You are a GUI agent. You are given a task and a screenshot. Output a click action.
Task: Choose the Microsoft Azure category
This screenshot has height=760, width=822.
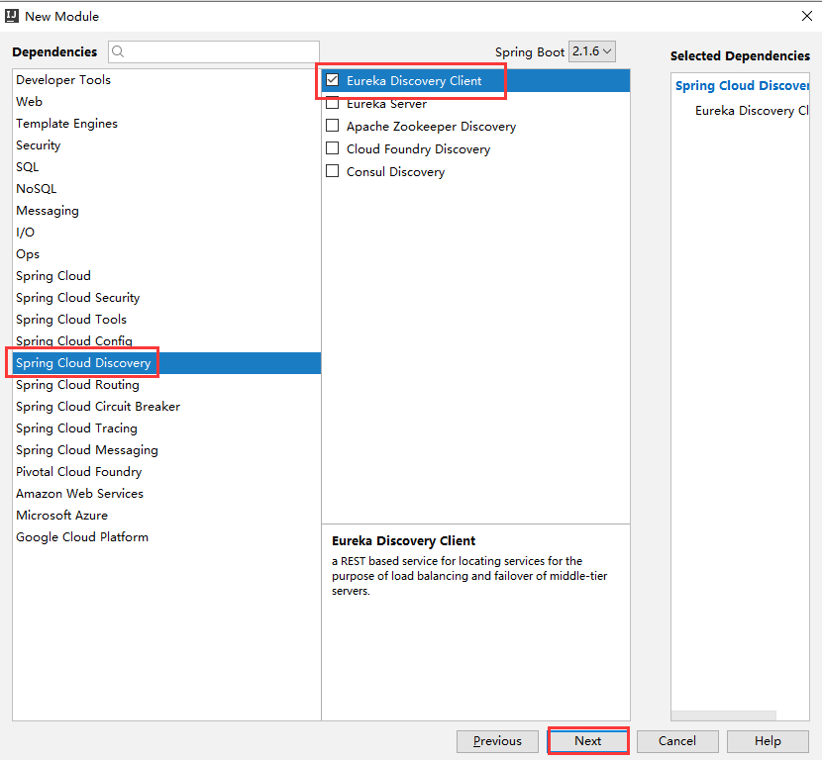pos(166,515)
